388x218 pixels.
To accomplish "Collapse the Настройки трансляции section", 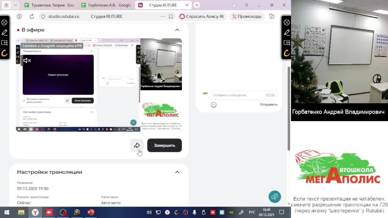I will click(x=177, y=172).
